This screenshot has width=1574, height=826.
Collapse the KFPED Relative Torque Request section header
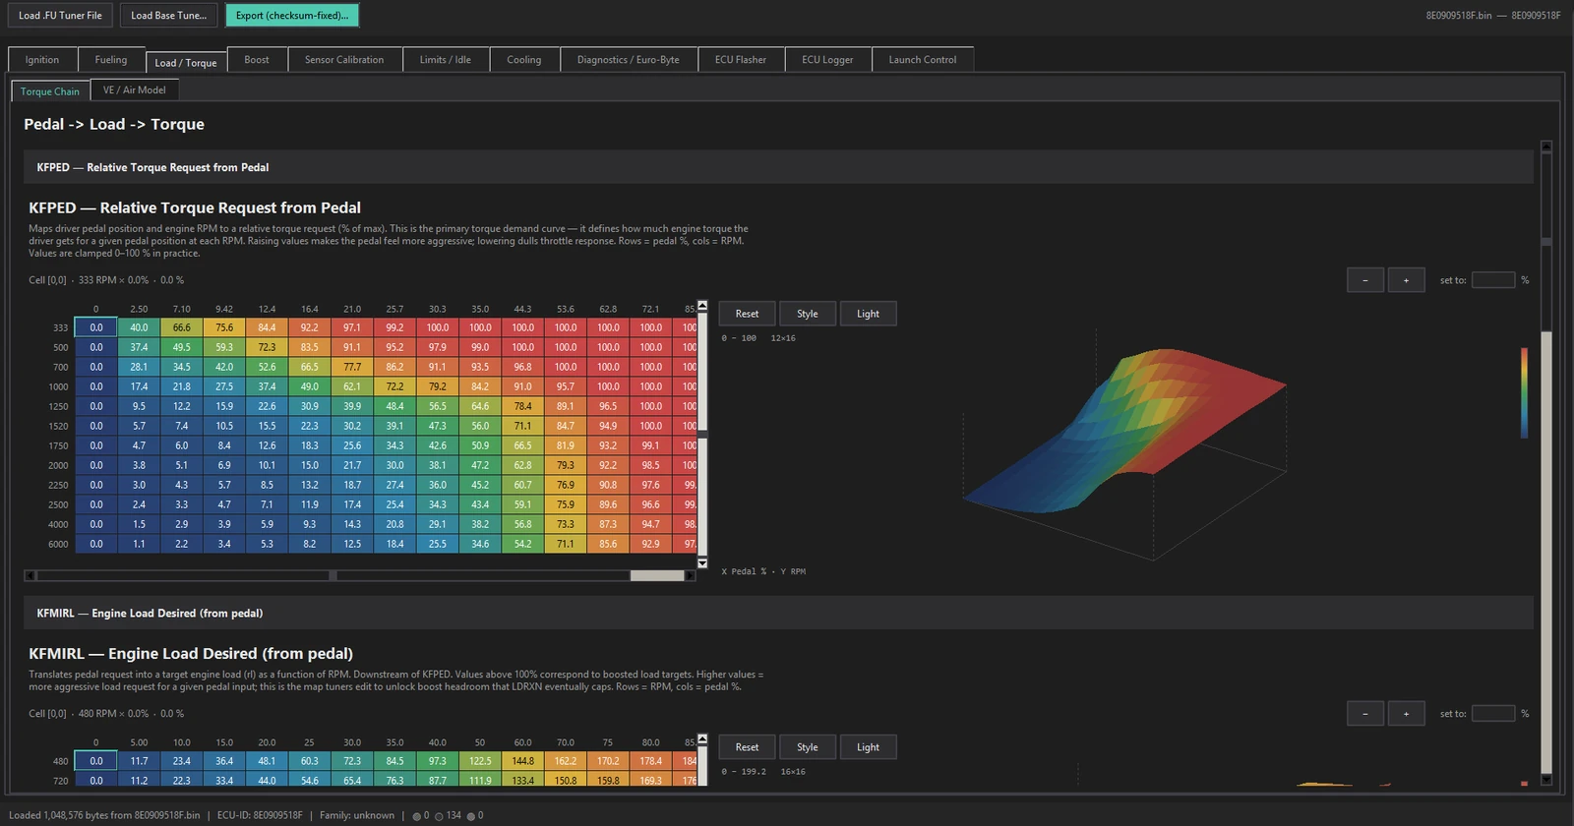point(778,167)
